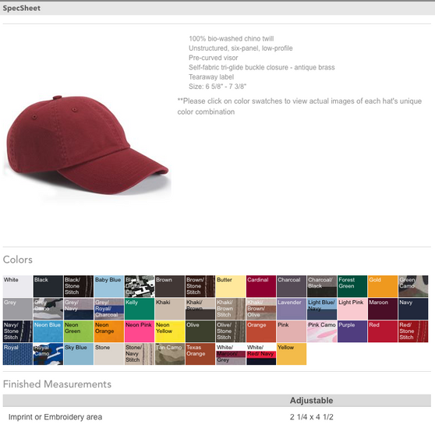Select the Neon Pink swatch
The height and width of the screenshot is (428, 435).
coord(140,331)
